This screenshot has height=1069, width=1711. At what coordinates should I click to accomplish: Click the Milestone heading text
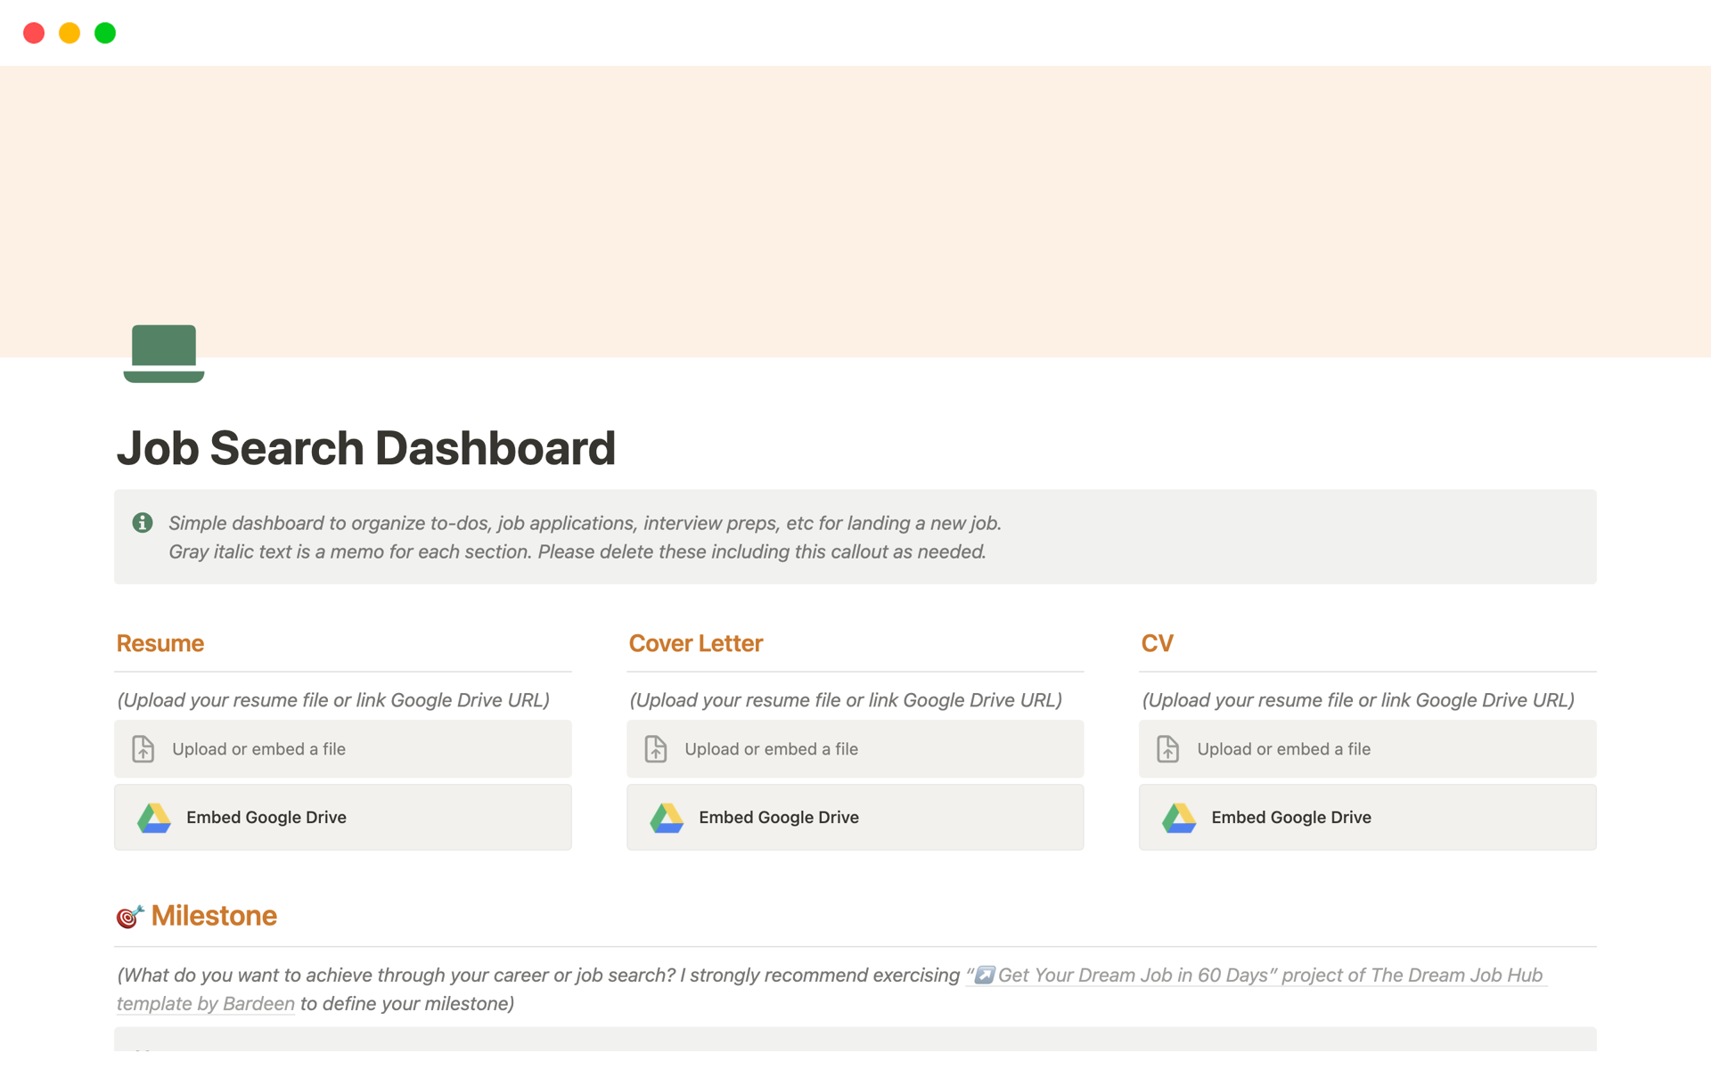click(x=214, y=916)
